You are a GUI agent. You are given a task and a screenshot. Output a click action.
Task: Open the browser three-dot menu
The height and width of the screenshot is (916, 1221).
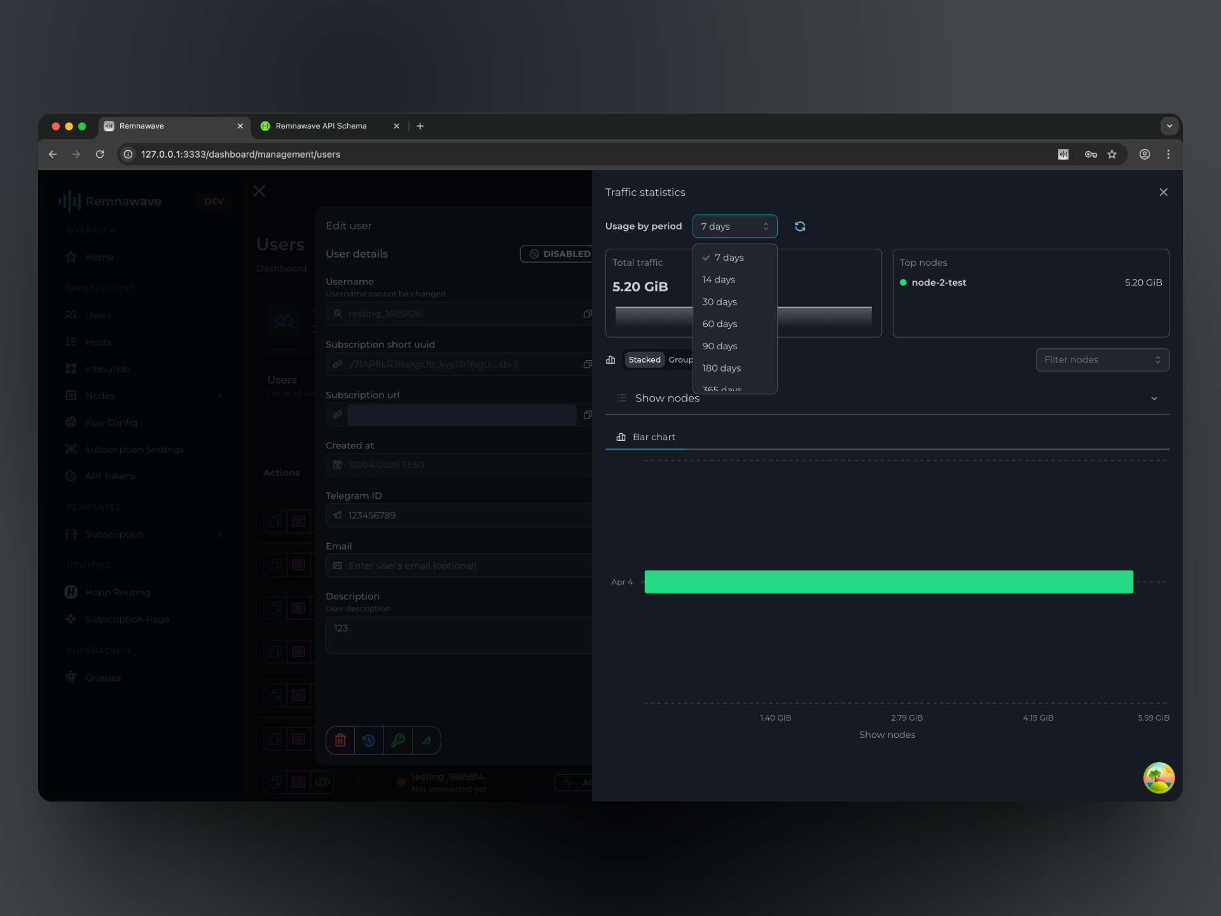click(x=1168, y=154)
